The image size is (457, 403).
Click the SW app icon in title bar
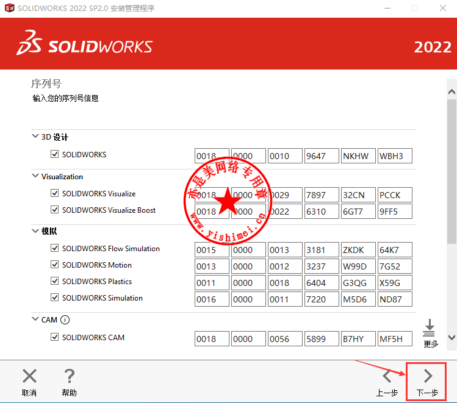9,8
